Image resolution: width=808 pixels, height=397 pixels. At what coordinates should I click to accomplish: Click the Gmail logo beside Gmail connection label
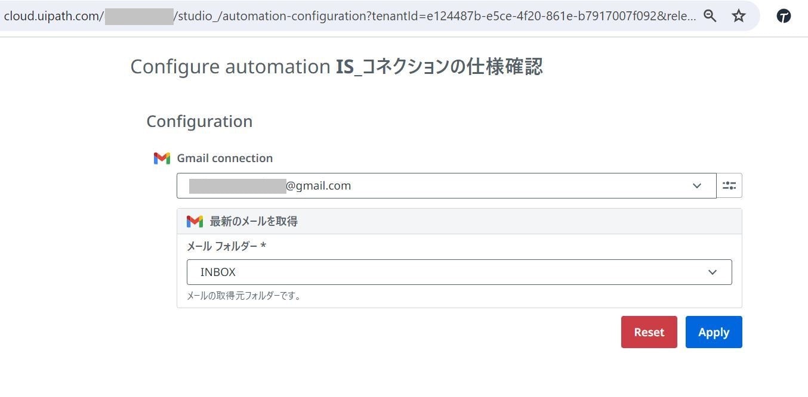click(162, 158)
